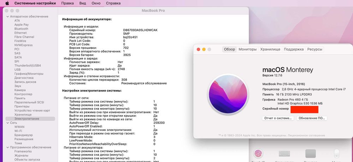Select Контроллер in the sidebar
The image size is (353, 162).
point(23,94)
